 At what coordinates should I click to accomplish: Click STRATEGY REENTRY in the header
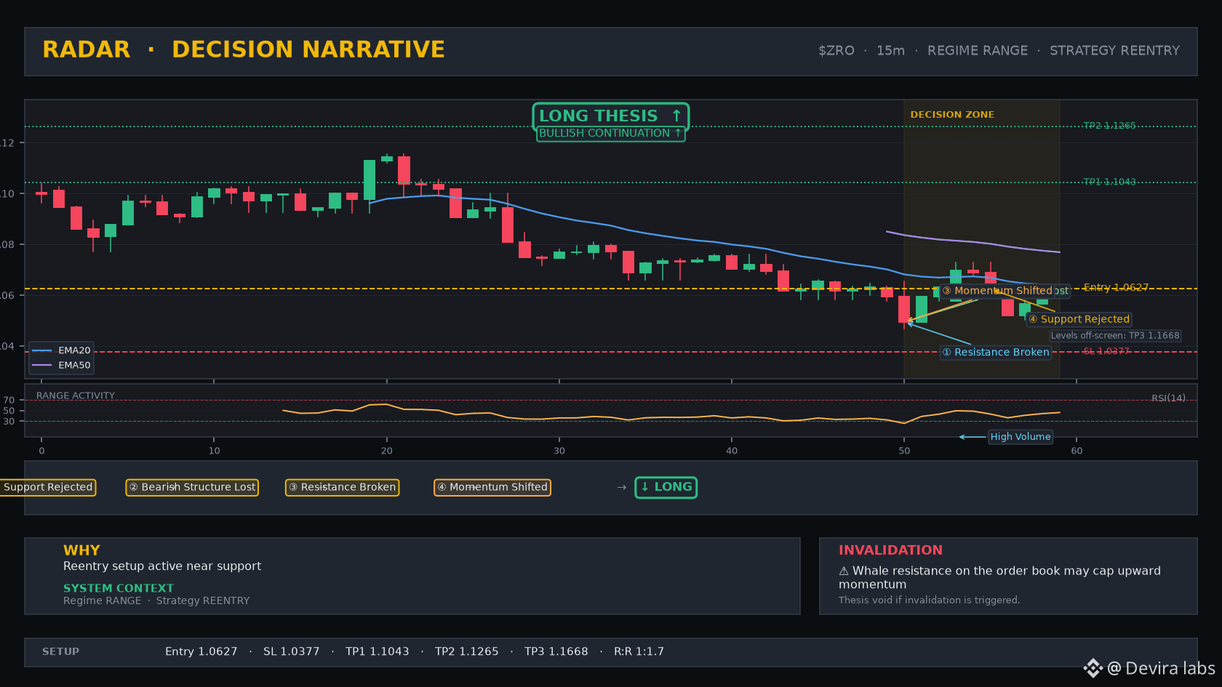pos(1114,50)
